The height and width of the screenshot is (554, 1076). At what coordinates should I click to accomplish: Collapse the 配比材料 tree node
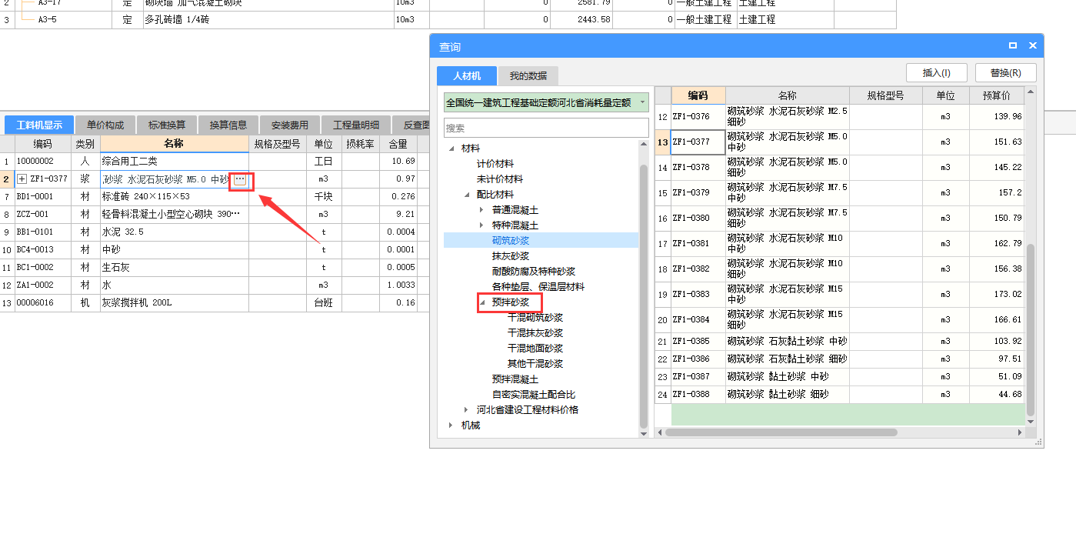467,195
